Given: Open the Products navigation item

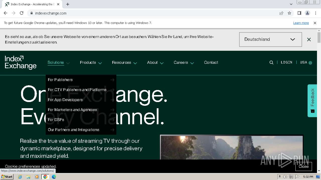Looking at the screenshot, I should (88, 62).
